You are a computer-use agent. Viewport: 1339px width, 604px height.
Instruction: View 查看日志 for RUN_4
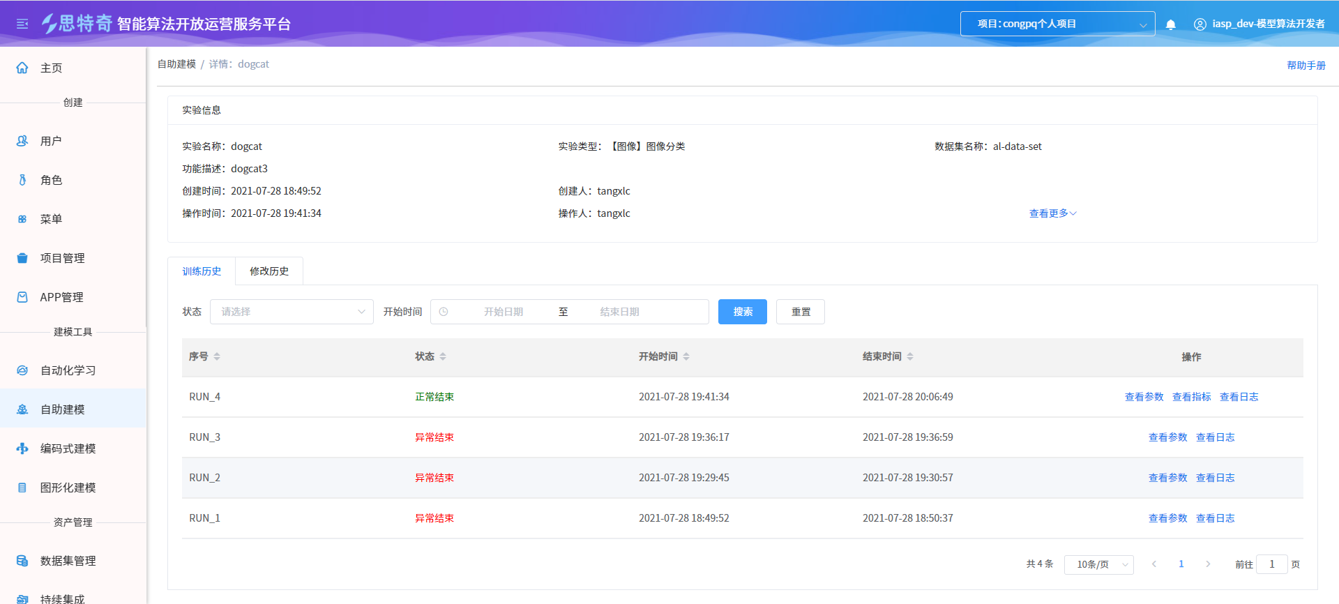[1239, 397]
